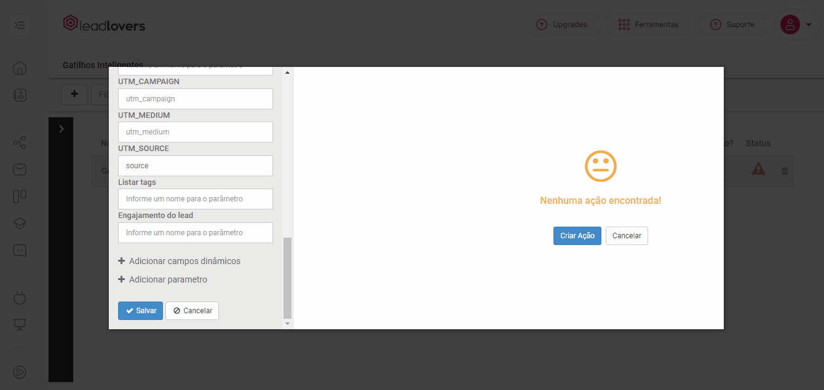Open the Ferramentas menu

pyautogui.click(x=648, y=25)
